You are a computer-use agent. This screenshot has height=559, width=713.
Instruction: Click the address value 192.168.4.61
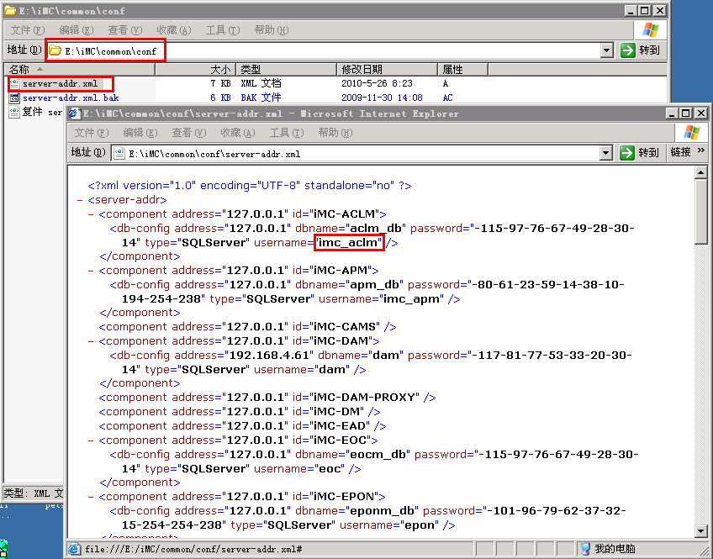pyautogui.click(x=269, y=356)
